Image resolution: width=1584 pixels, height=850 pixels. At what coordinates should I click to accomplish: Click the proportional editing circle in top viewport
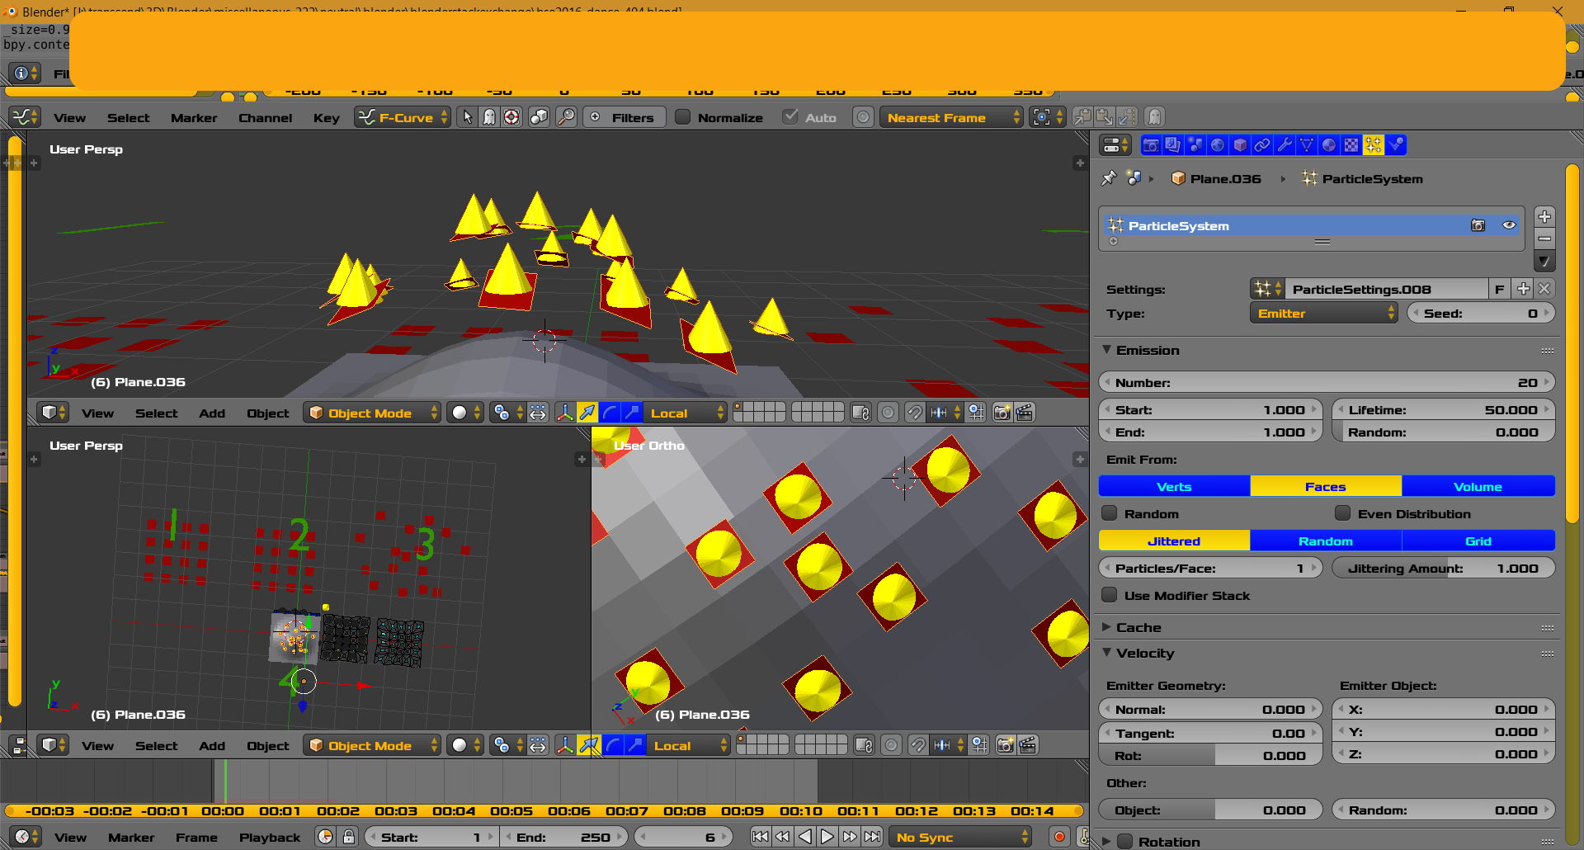(888, 413)
